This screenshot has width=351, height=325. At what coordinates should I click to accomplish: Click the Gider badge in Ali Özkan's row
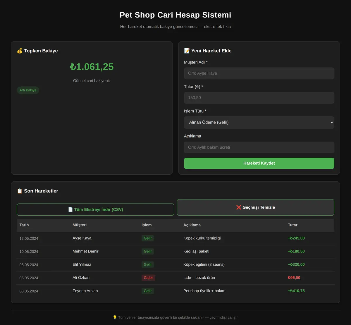148,278
